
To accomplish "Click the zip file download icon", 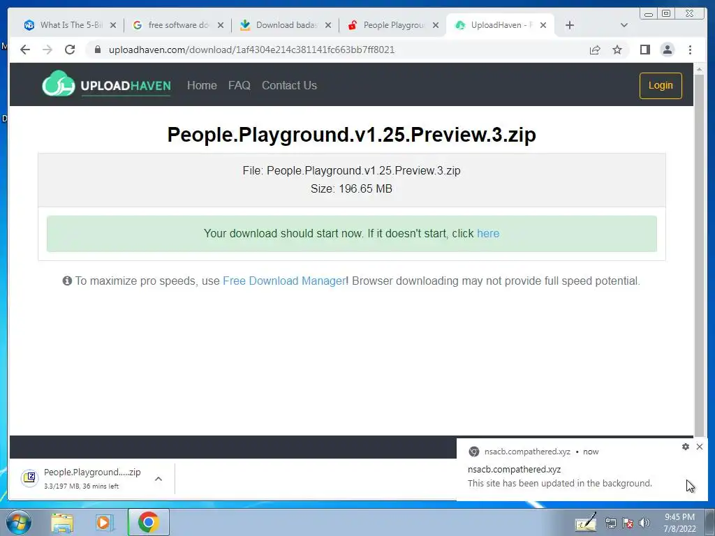I will (x=29, y=477).
